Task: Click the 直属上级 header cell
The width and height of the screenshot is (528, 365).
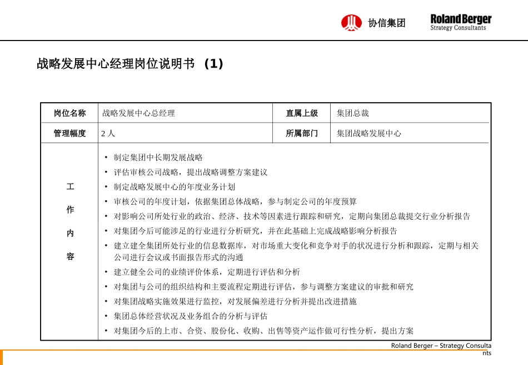Action: [x=302, y=113]
